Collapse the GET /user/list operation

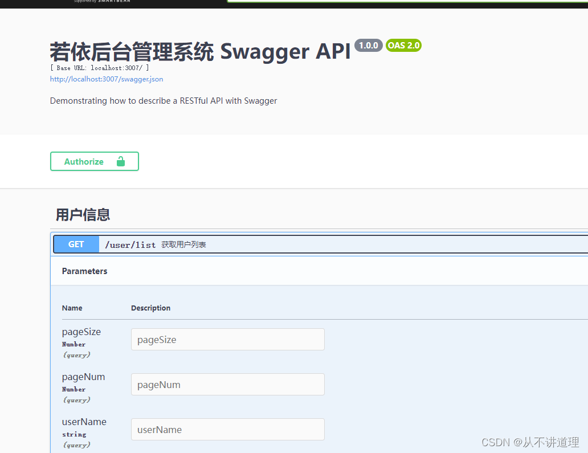coord(321,244)
